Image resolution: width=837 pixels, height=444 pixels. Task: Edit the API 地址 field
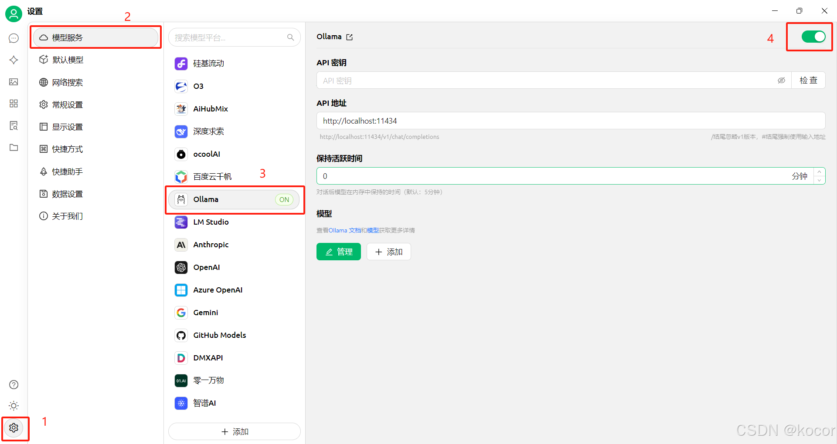571,121
